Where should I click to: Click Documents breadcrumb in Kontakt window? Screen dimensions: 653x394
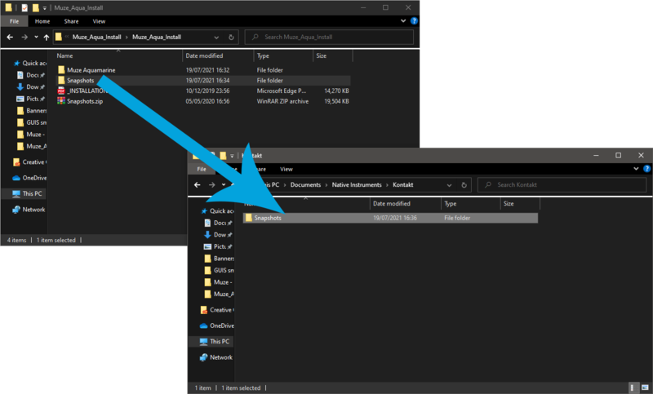tap(305, 184)
